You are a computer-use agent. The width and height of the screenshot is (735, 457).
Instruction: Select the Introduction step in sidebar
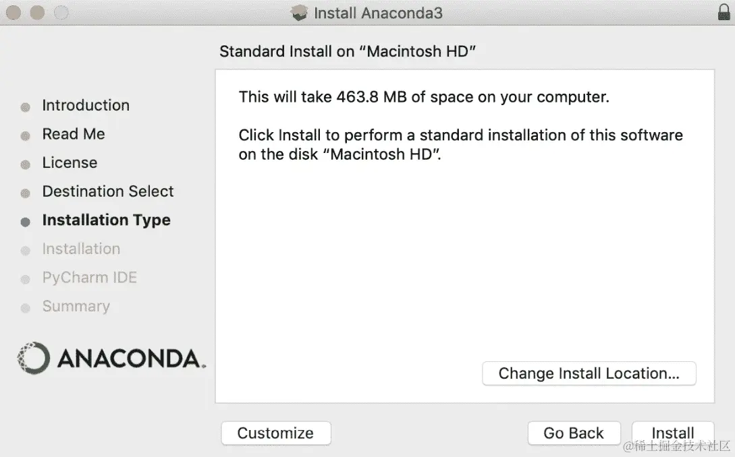[x=86, y=105]
